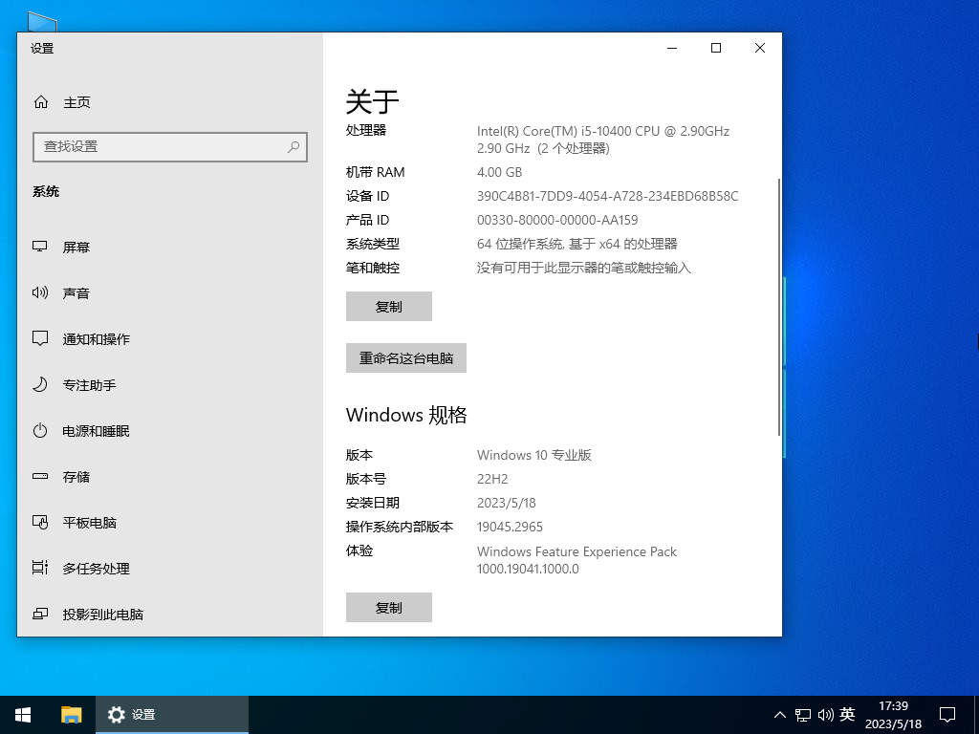Open Storage settings

76,477
